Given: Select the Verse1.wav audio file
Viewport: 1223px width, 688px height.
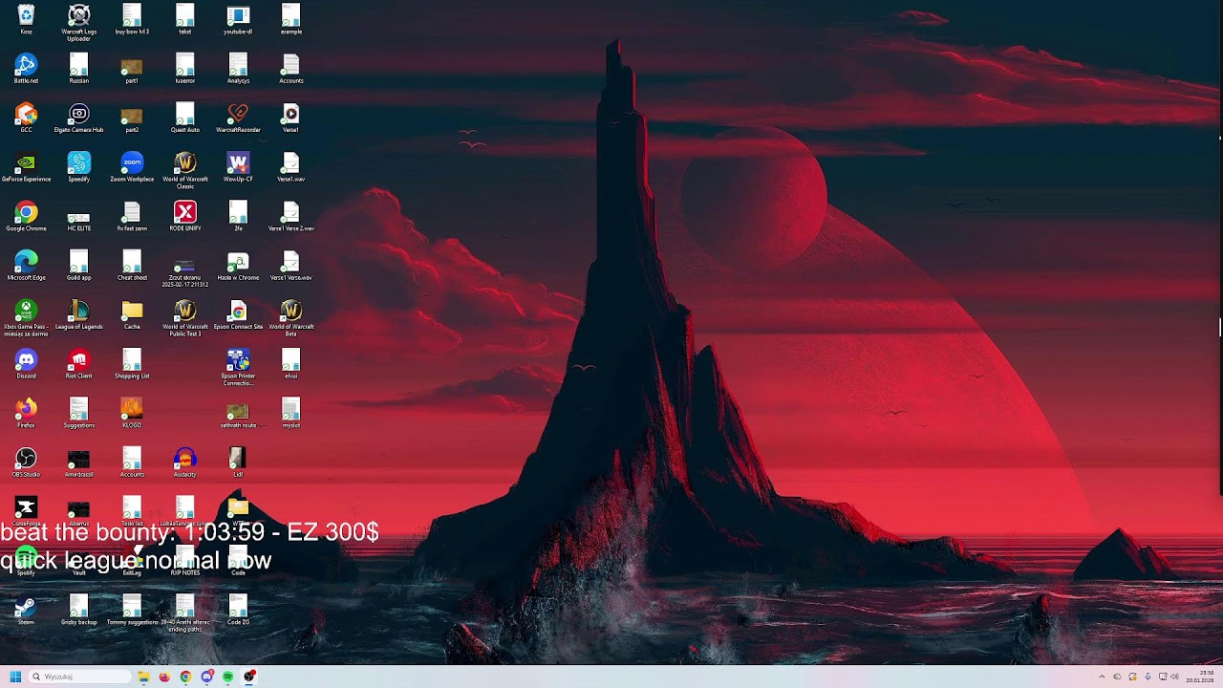Looking at the screenshot, I should click(x=291, y=167).
